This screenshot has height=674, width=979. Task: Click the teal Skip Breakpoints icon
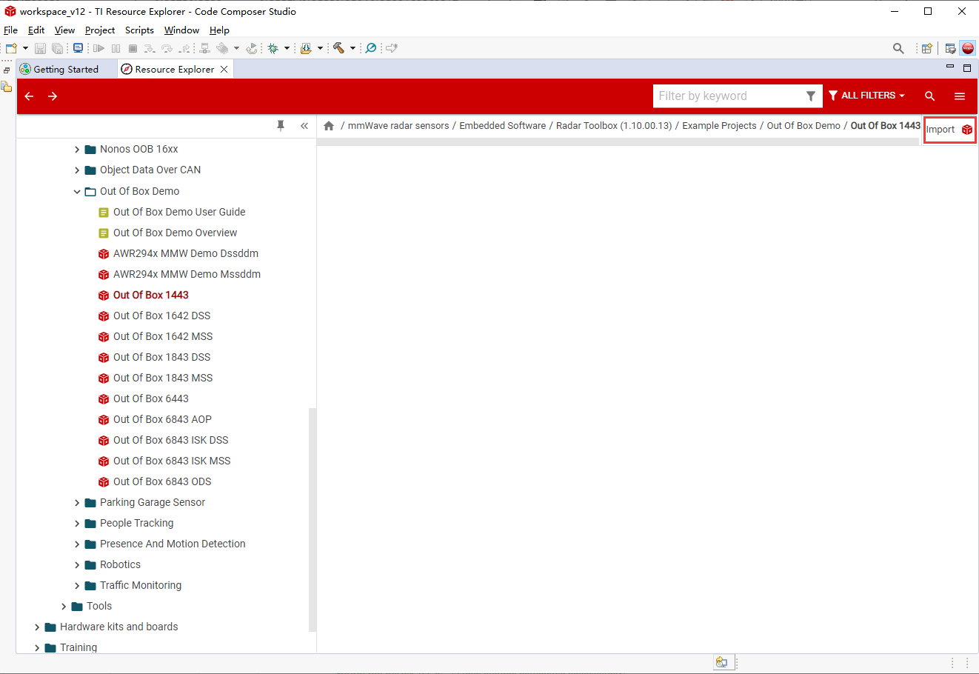coord(371,48)
